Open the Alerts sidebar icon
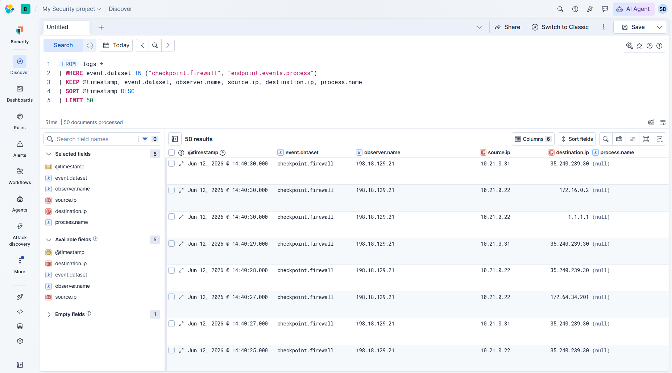This screenshot has width=672, height=373. pyautogui.click(x=20, y=149)
